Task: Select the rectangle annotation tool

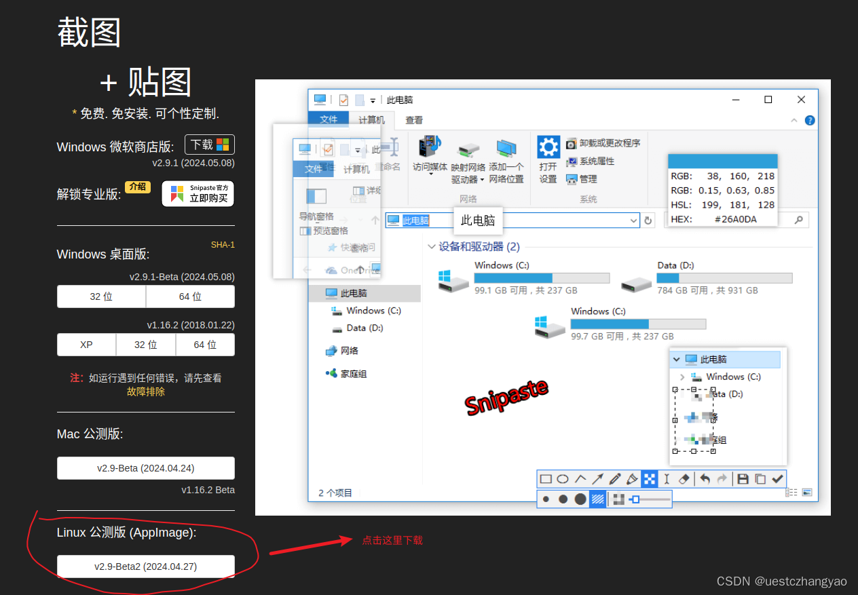Action: click(x=545, y=479)
